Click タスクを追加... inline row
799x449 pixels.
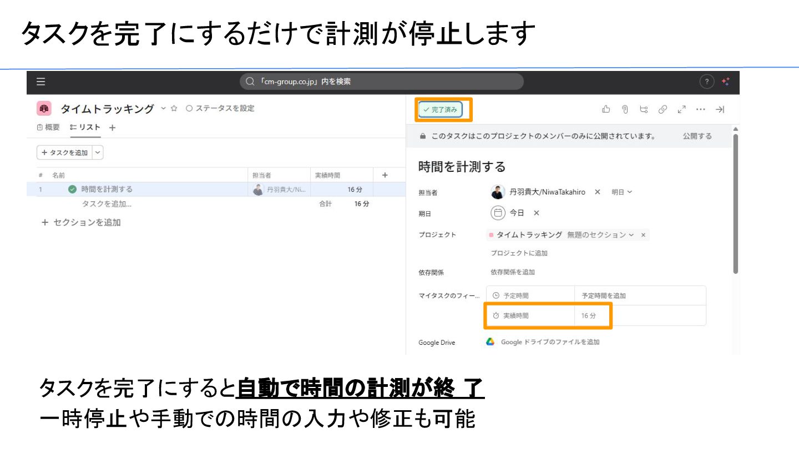pyautogui.click(x=107, y=203)
